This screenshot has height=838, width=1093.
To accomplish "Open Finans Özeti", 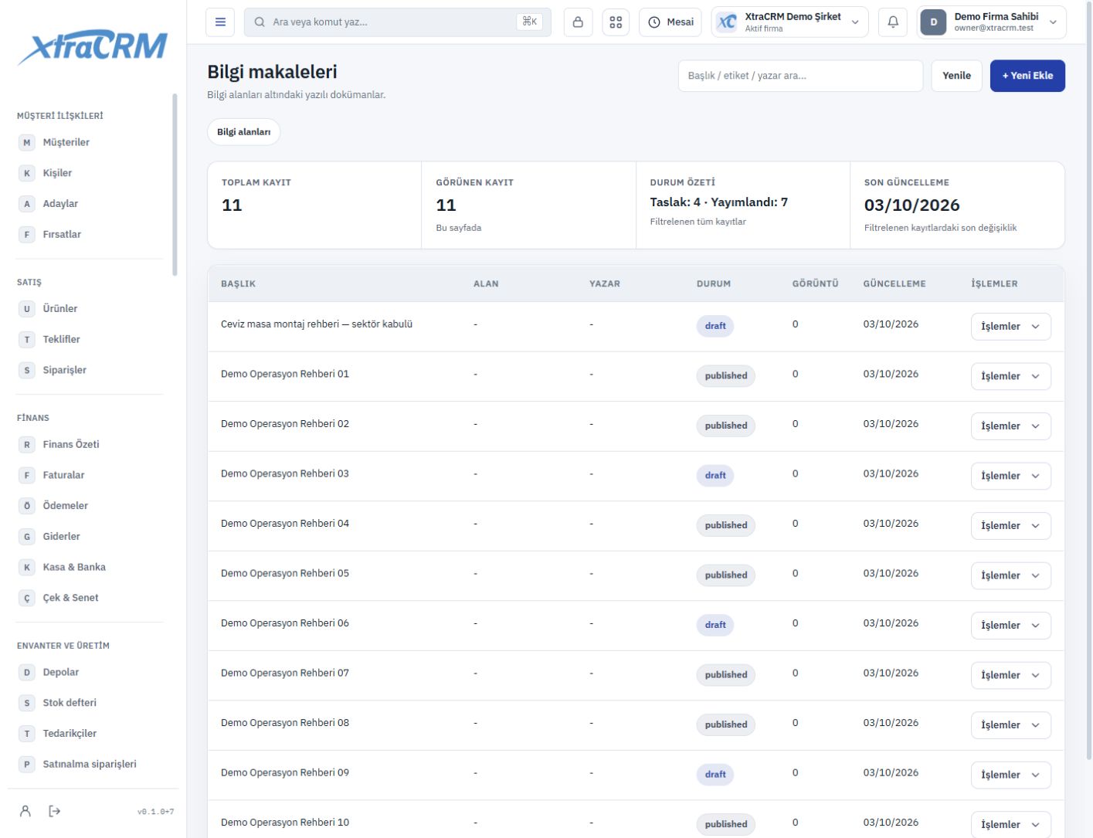I will click(x=90, y=444).
